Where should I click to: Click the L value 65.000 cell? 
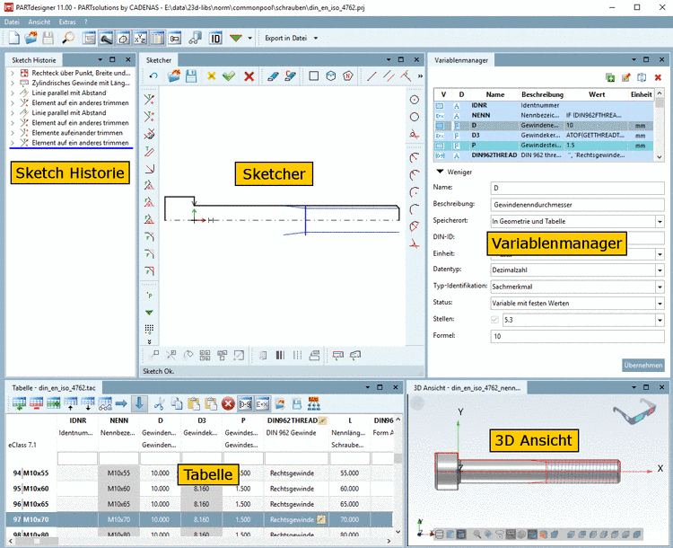point(349,504)
